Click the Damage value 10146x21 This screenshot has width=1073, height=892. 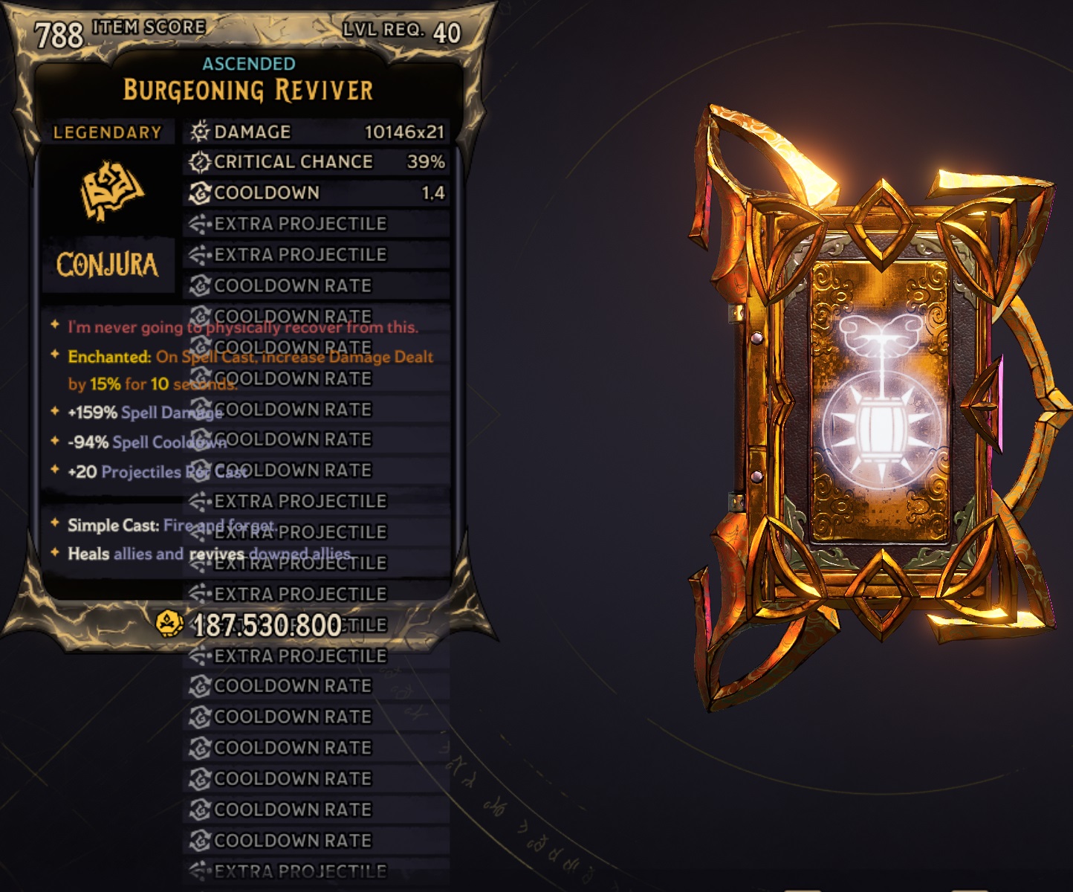point(404,132)
